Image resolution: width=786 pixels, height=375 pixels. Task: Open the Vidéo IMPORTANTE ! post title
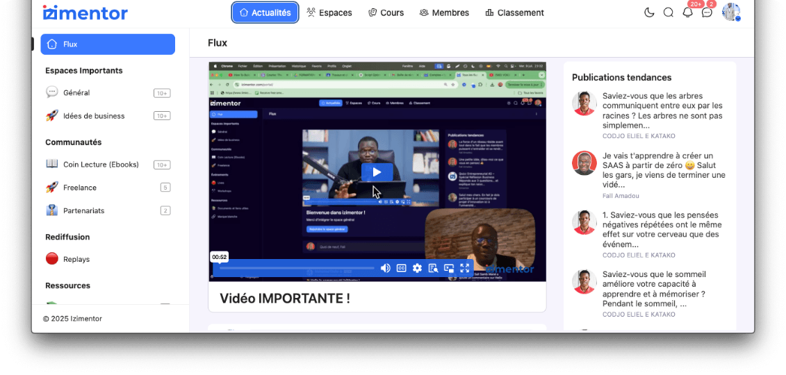tap(285, 299)
